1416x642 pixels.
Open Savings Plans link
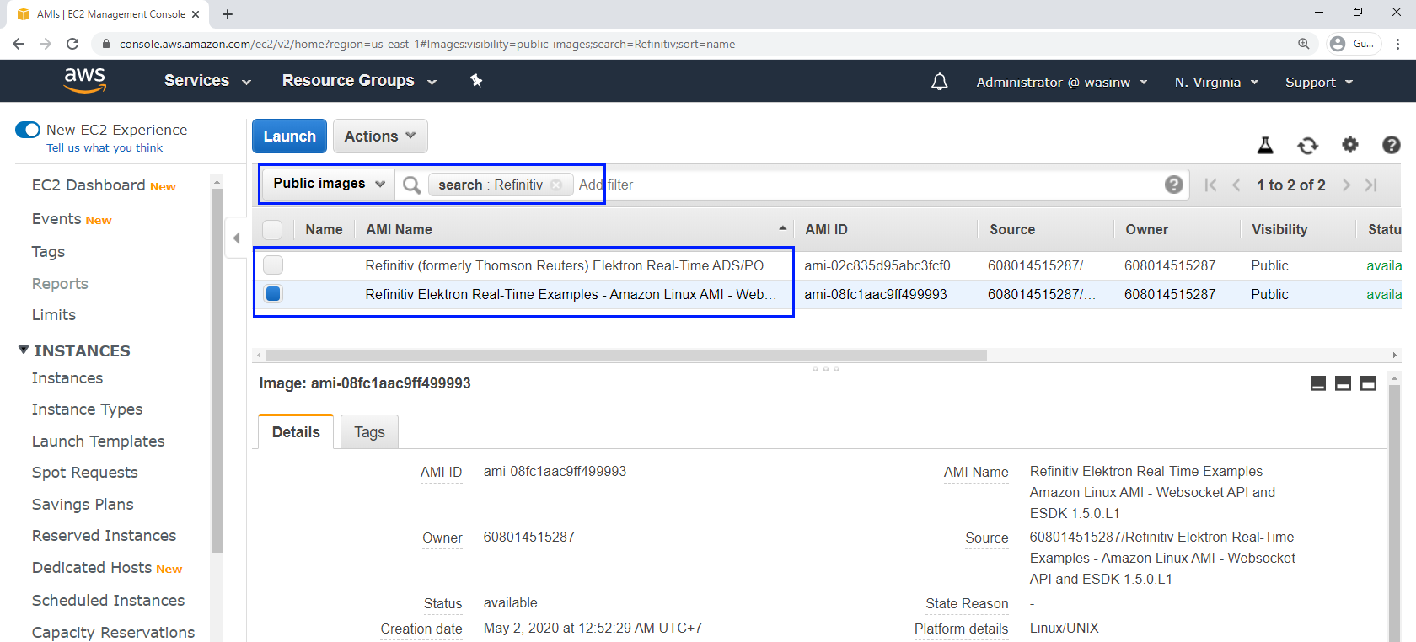83,505
